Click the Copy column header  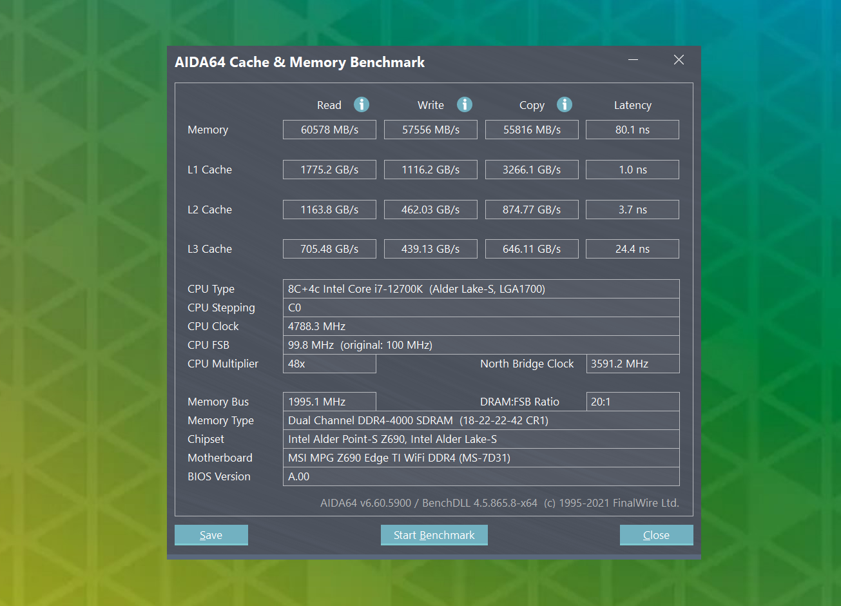(x=532, y=106)
